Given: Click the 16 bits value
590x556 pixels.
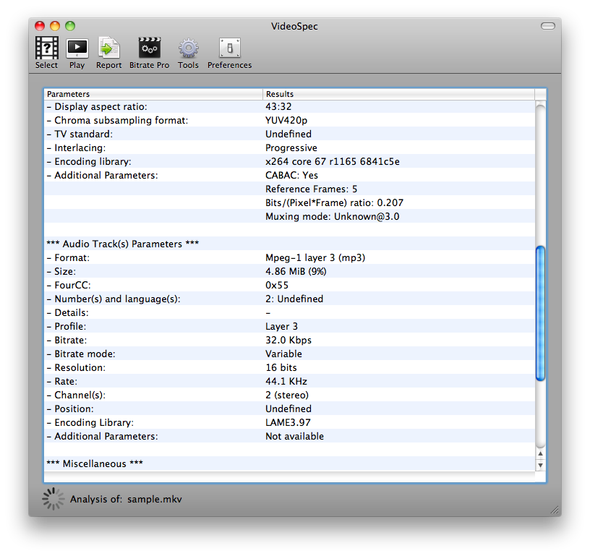Looking at the screenshot, I should coord(281,367).
